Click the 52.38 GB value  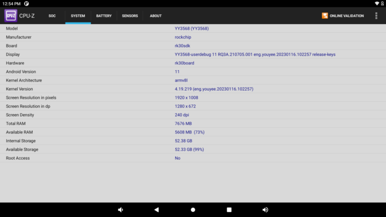[x=183, y=141]
